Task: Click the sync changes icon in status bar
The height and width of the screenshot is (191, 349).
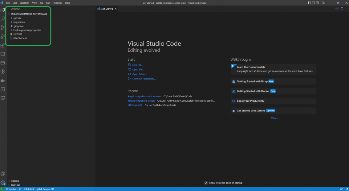Action: (19, 189)
